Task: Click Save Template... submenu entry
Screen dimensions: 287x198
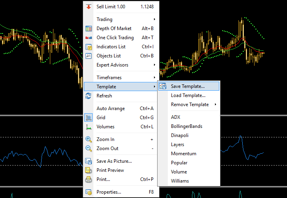Action: click(x=189, y=86)
